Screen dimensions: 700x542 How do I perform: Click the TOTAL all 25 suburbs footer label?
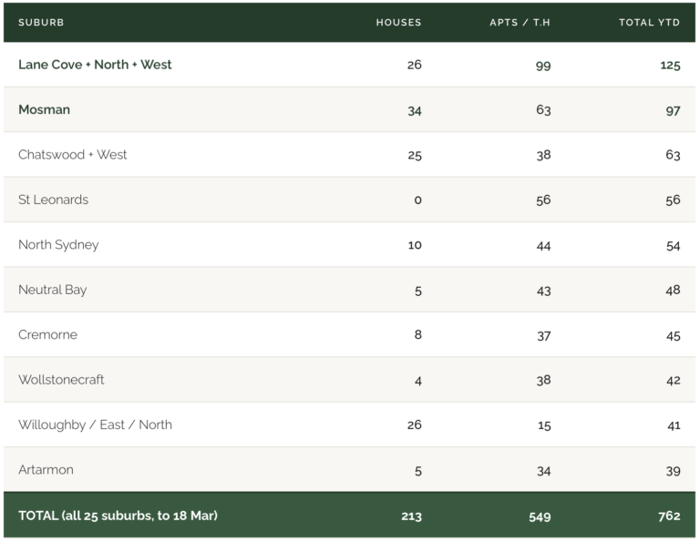coord(118,516)
